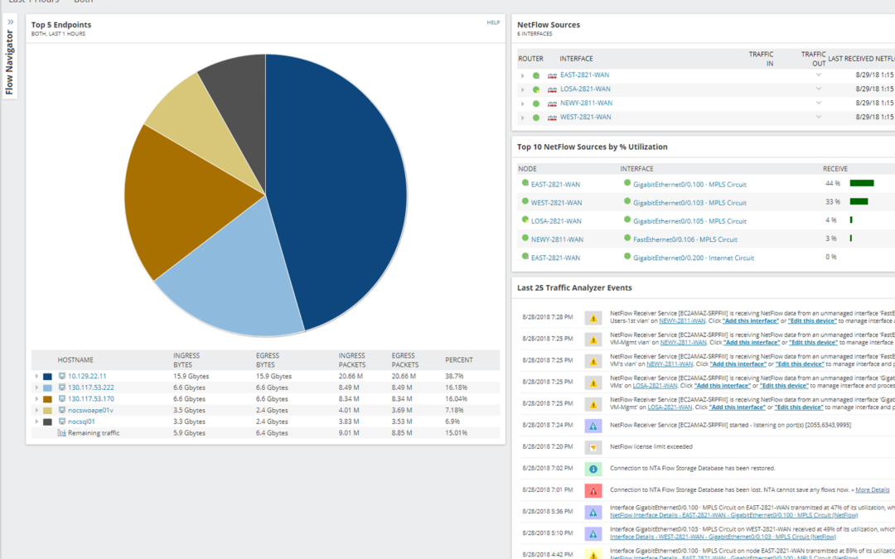Viewport: 895px width, 559px height.
Task: Open GigabitEthernet0/0.200 Internet Circuit interface
Action: tap(694, 258)
